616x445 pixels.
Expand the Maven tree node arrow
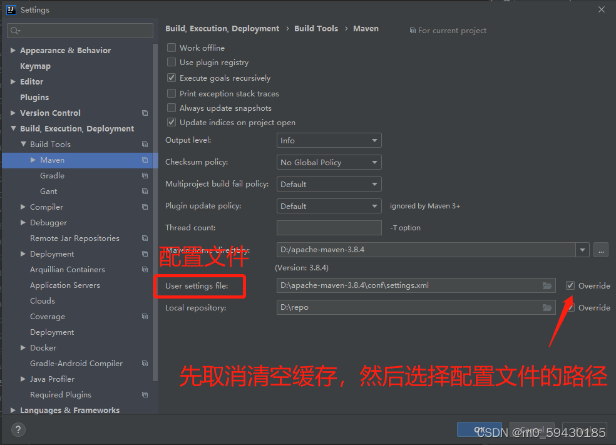[x=33, y=160]
